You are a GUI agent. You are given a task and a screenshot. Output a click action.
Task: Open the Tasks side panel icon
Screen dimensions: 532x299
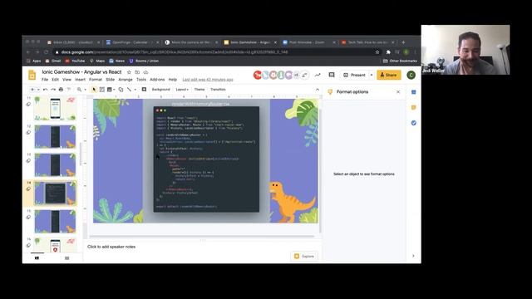(x=413, y=123)
